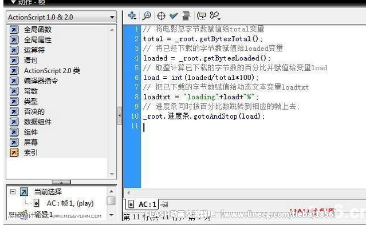Click the panel collapse handle between panes
This screenshot has width=366, height=225.
120,116
